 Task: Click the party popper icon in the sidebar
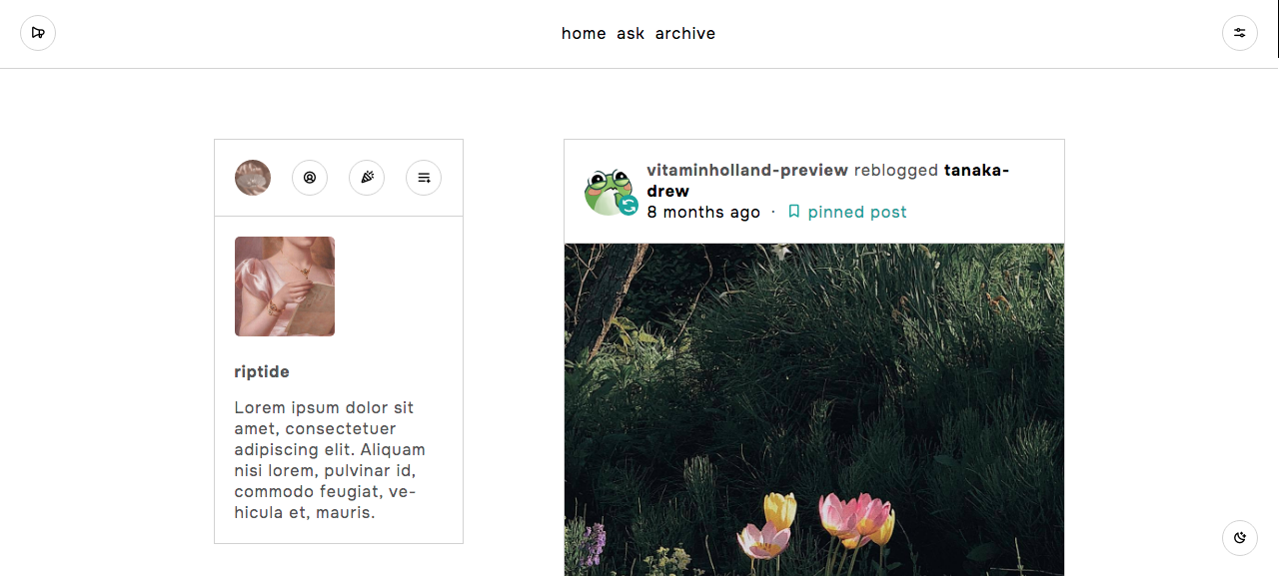point(367,178)
